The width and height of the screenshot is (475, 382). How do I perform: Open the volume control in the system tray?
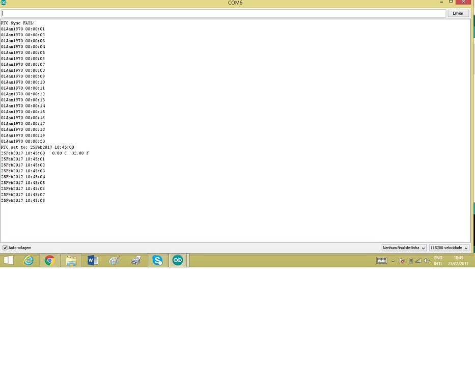tap(427, 260)
